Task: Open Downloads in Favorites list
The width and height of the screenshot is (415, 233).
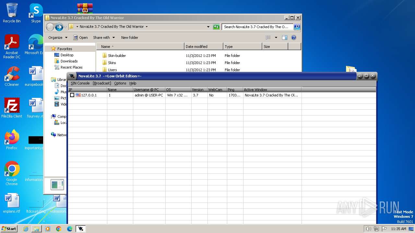Action: (x=66, y=61)
